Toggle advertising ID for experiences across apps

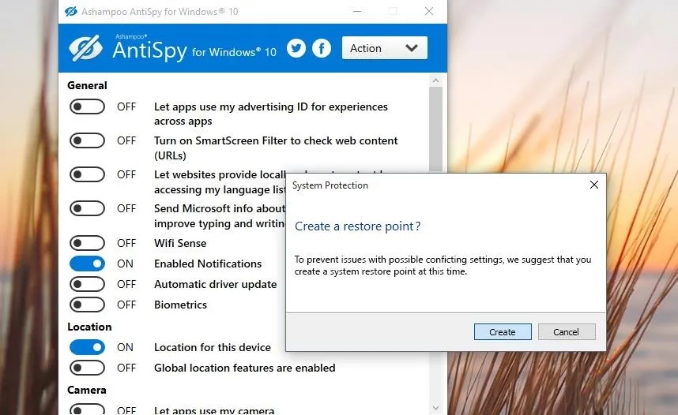pos(87,107)
